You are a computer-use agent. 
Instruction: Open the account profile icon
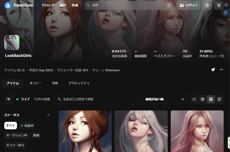[x=207, y=5]
